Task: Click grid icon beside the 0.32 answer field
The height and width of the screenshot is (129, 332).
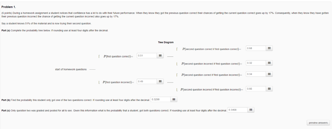Action: point(269,63)
